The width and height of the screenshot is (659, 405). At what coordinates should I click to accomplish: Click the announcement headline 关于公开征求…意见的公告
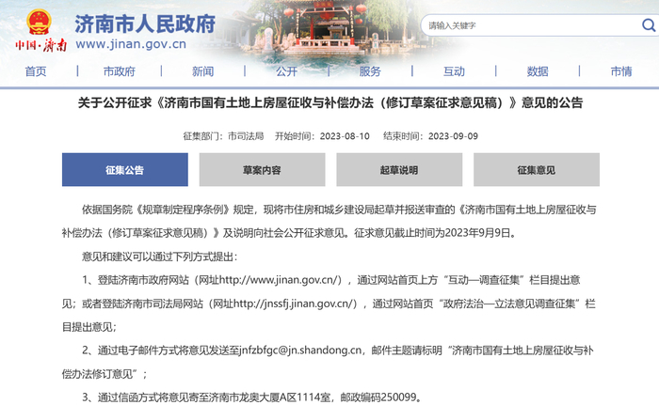(330, 102)
